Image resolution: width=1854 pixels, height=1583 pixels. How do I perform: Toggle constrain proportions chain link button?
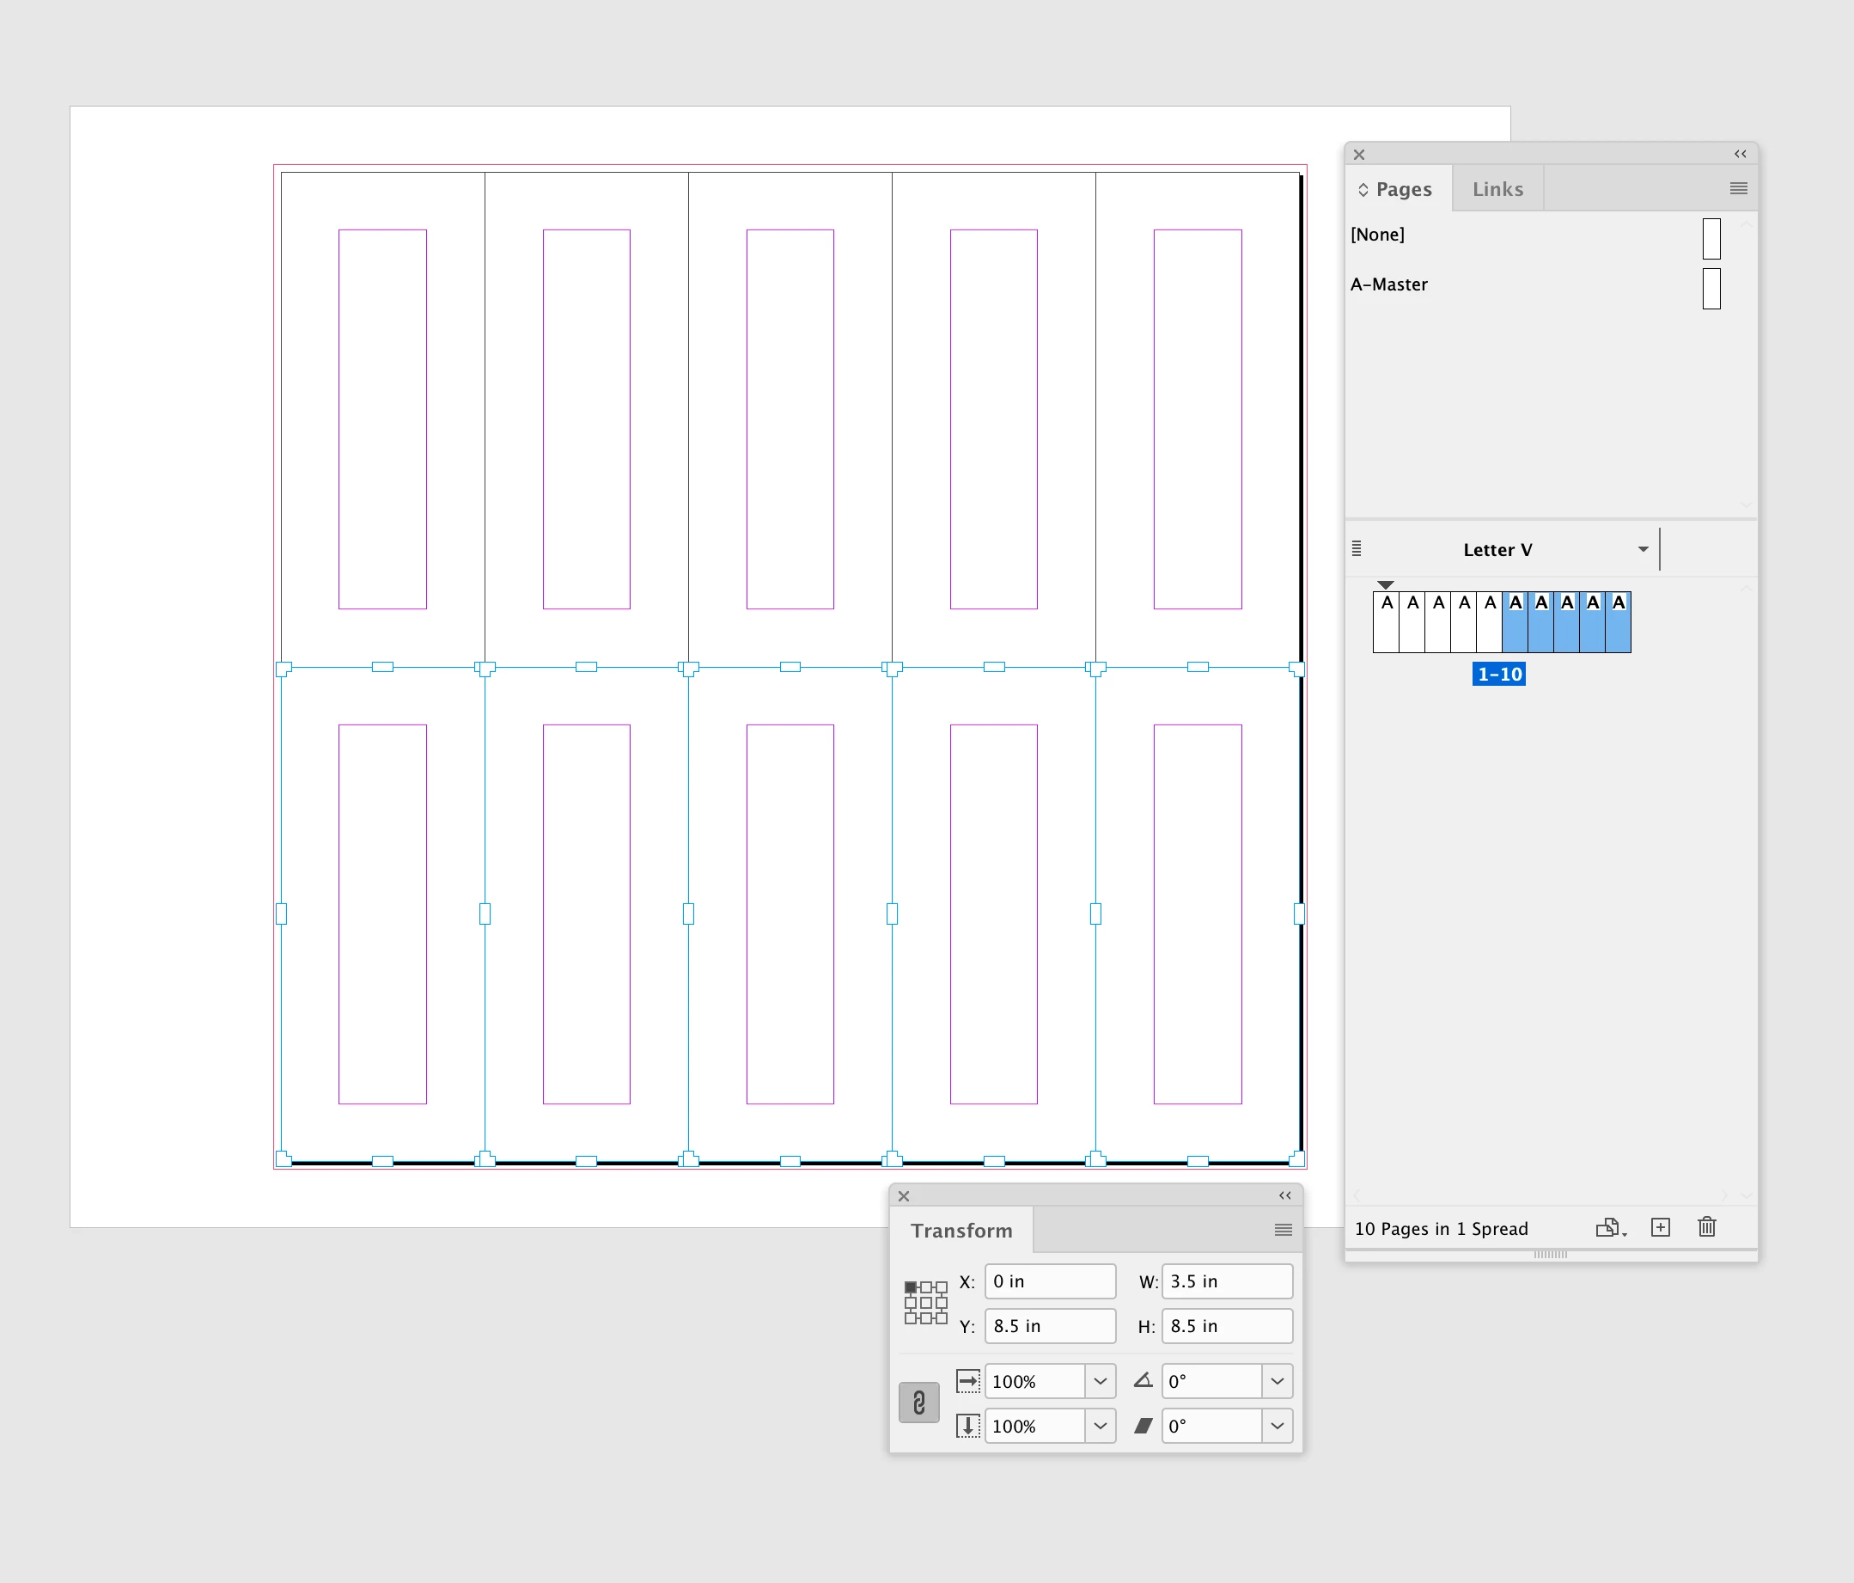[918, 1403]
